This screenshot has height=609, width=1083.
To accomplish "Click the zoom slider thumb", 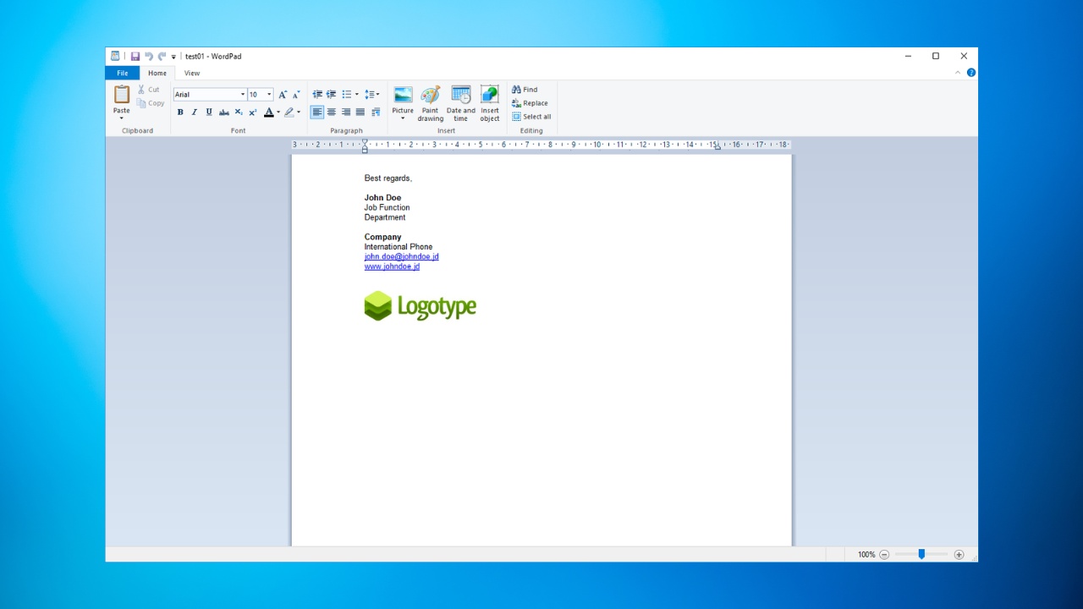I will click(921, 554).
